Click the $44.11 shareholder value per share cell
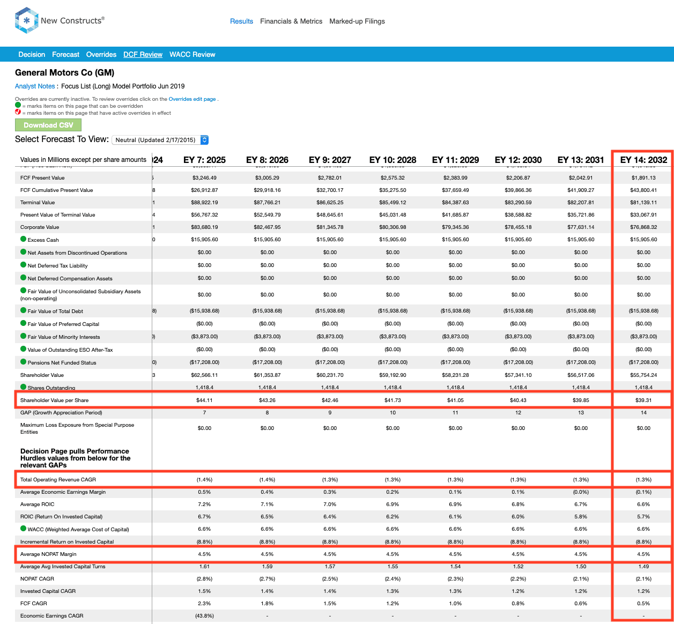The height and width of the screenshot is (624, 674). click(204, 400)
